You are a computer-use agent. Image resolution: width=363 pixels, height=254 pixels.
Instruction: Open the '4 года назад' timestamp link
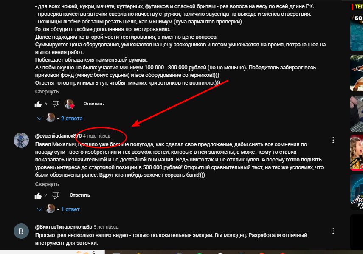(x=97, y=136)
